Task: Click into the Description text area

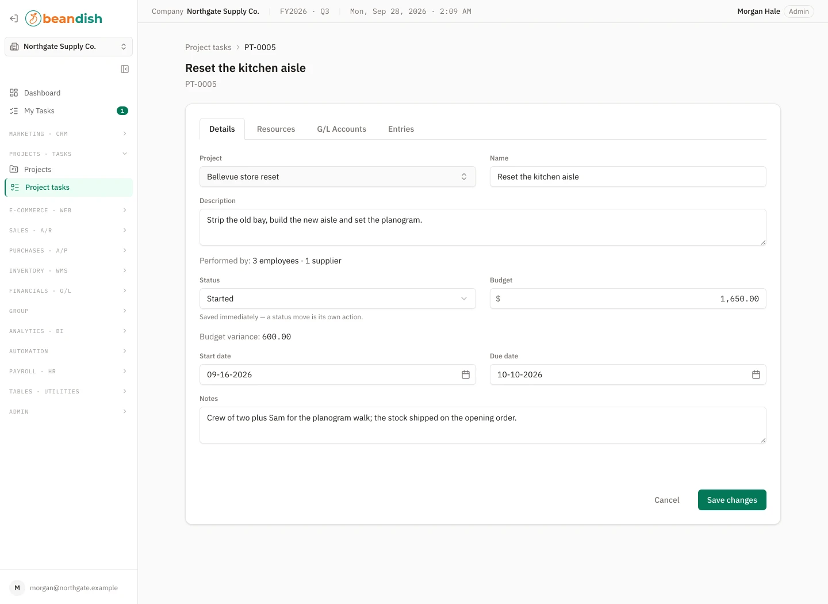Action: 483,227
